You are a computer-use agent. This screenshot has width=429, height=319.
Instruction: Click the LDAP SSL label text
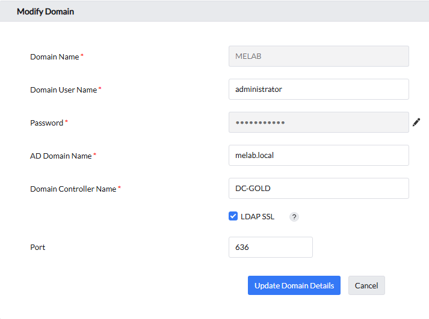(x=258, y=217)
